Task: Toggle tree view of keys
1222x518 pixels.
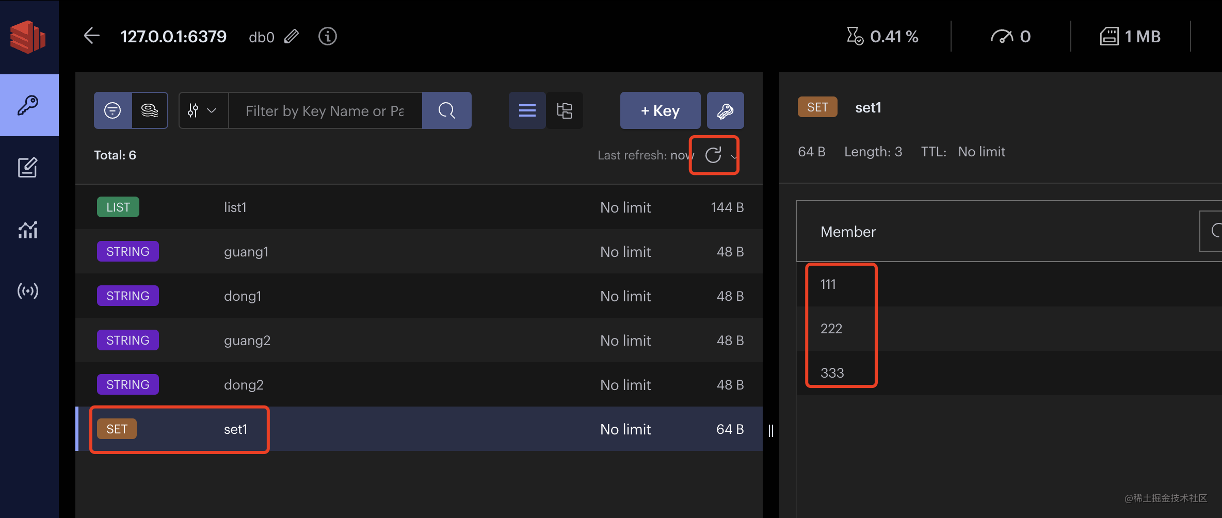Action: [564, 110]
